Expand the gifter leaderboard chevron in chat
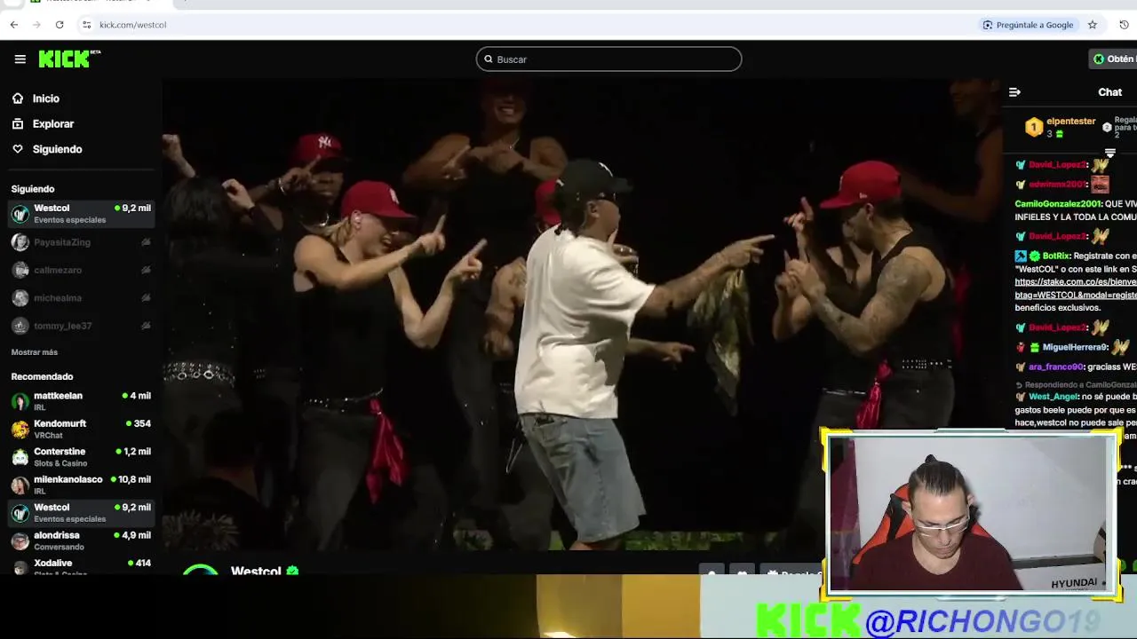The image size is (1137, 639). point(1110,153)
